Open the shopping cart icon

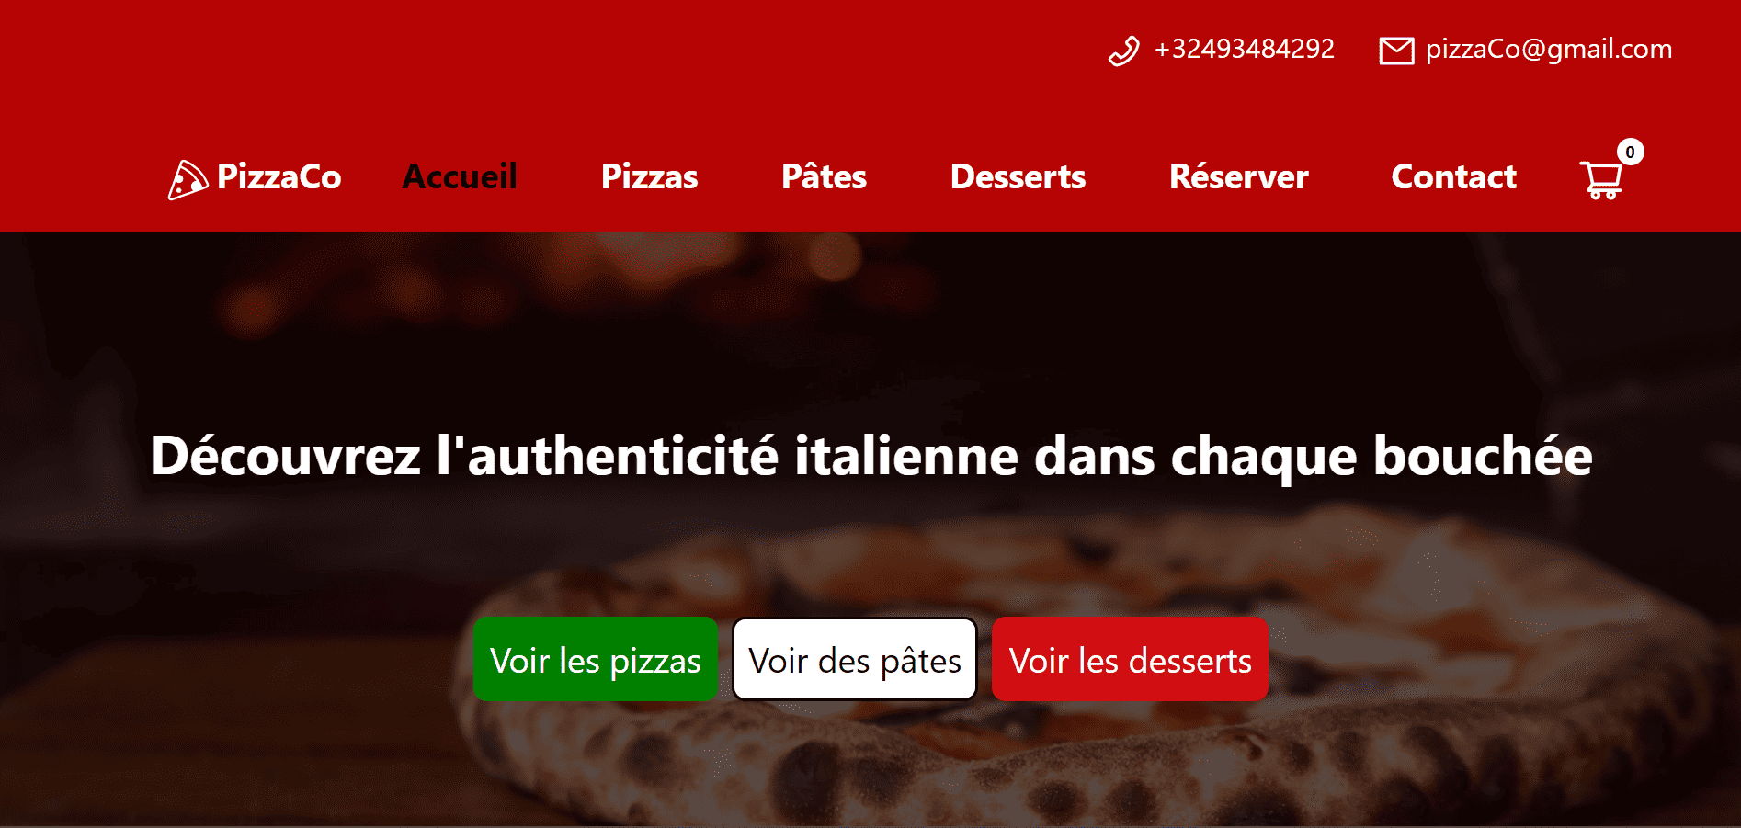1601,179
